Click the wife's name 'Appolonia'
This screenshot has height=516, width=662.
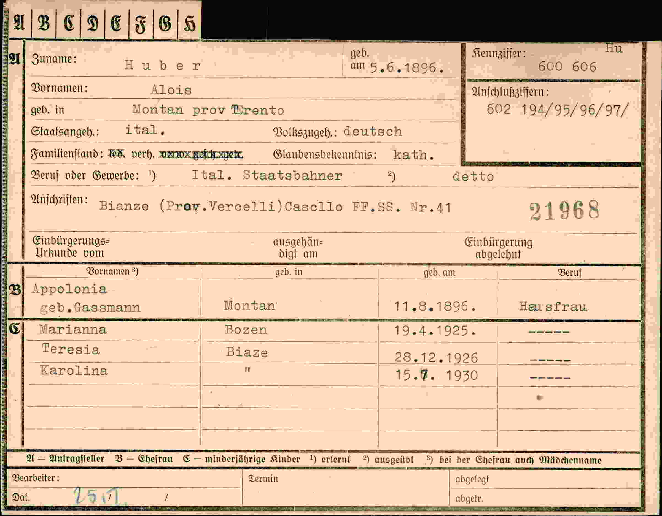point(69,289)
